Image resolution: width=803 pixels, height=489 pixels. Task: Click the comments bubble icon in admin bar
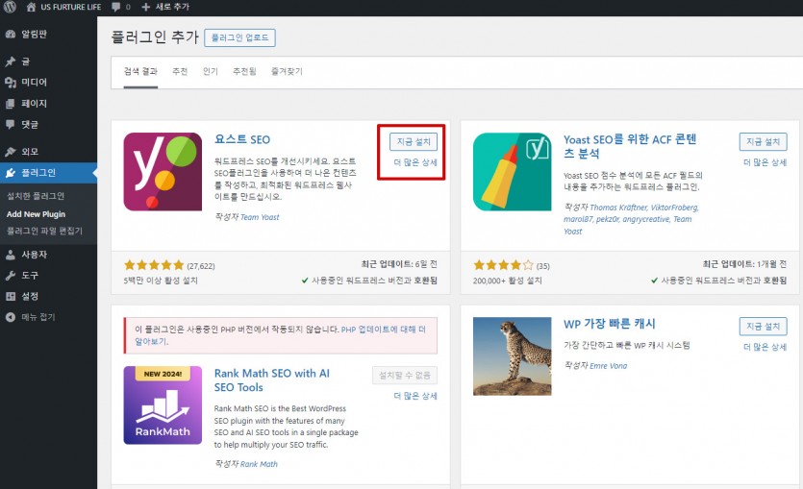[119, 7]
